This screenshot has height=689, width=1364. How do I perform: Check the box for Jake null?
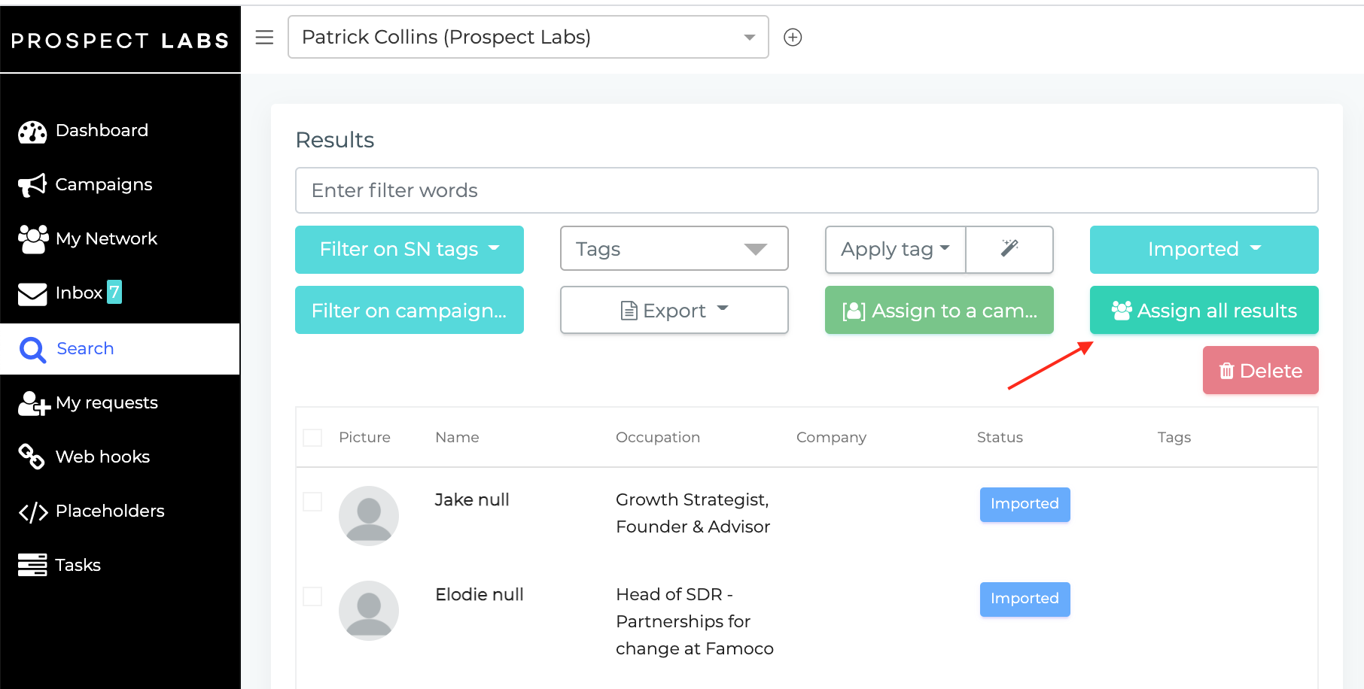pyautogui.click(x=312, y=502)
